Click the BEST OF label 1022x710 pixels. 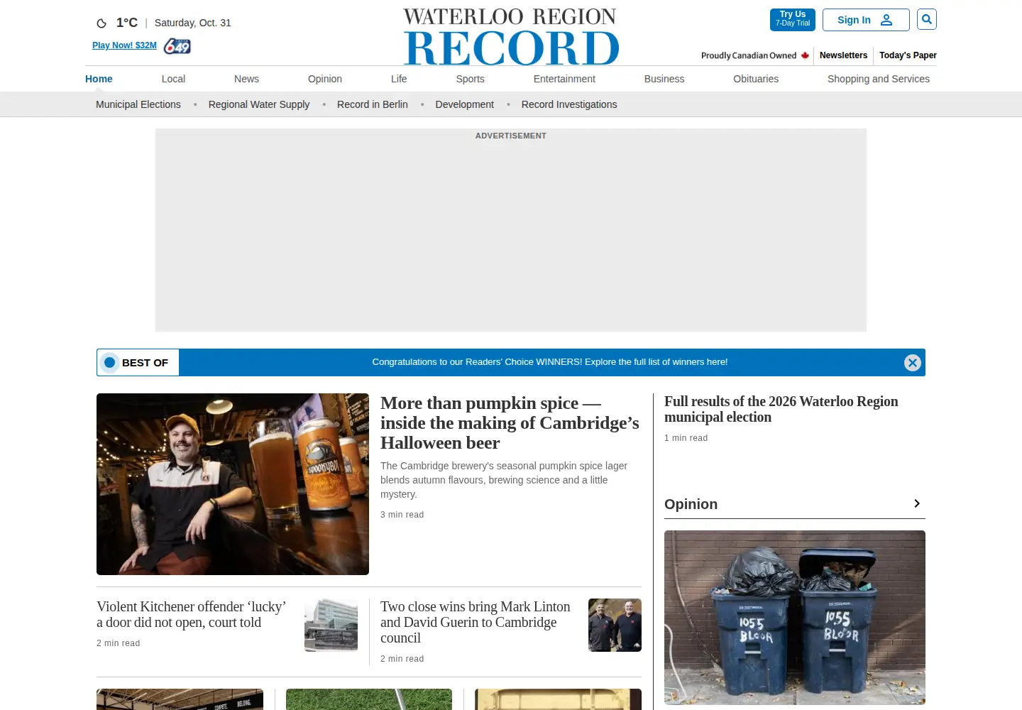click(x=145, y=363)
